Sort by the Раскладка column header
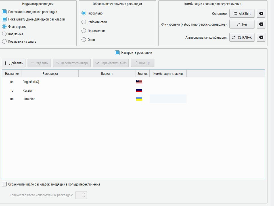 [x=50, y=74]
